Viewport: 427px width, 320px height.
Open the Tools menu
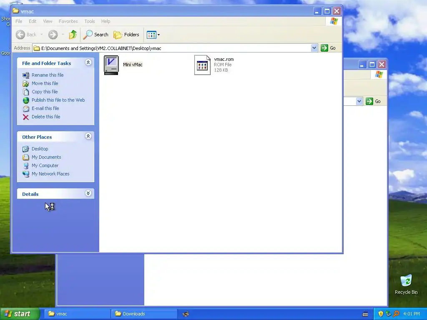tap(89, 21)
